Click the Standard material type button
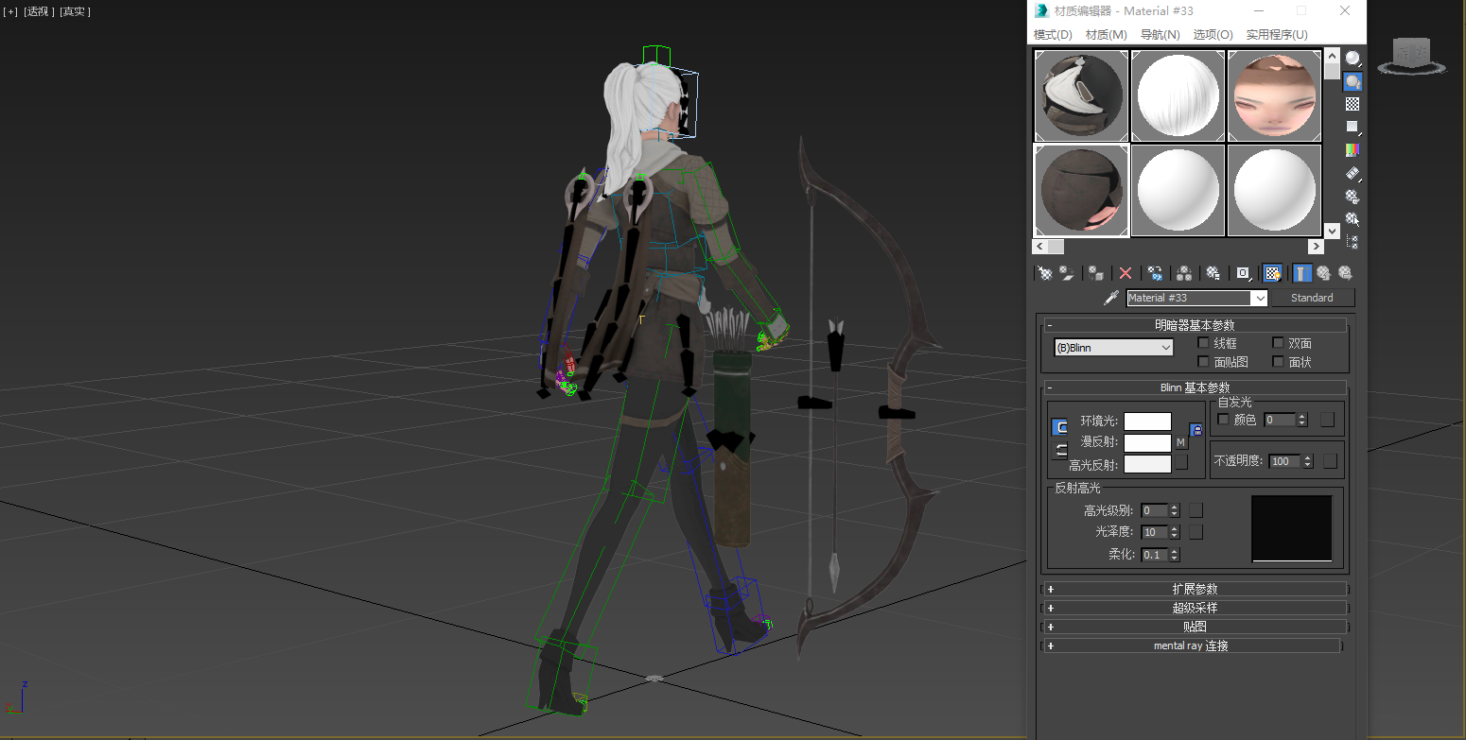 point(1312,298)
